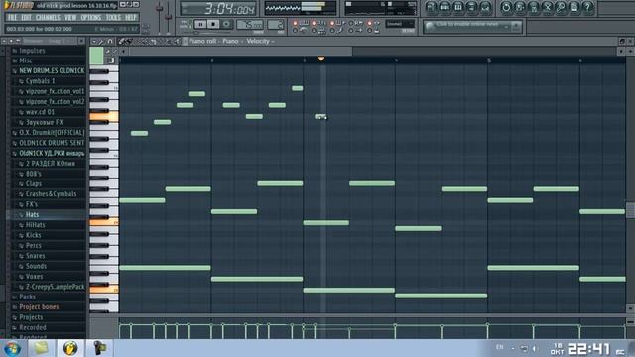Image resolution: width=635 pixels, height=357 pixels.
Task: Click the Record button in transport
Action: coord(227,24)
